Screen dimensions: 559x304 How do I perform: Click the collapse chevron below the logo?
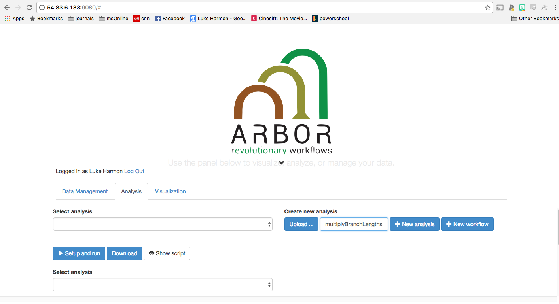[x=281, y=162]
